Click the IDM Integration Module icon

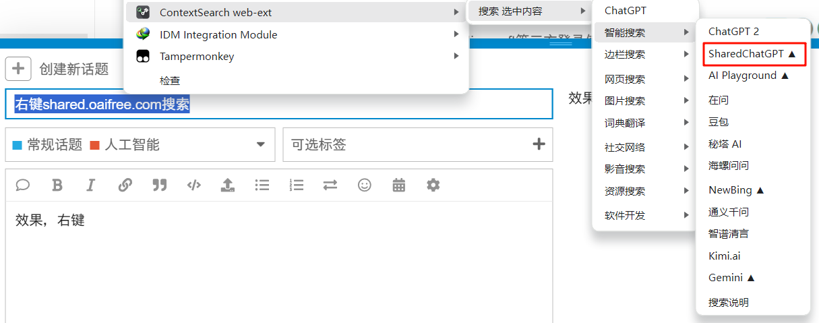pyautogui.click(x=143, y=34)
